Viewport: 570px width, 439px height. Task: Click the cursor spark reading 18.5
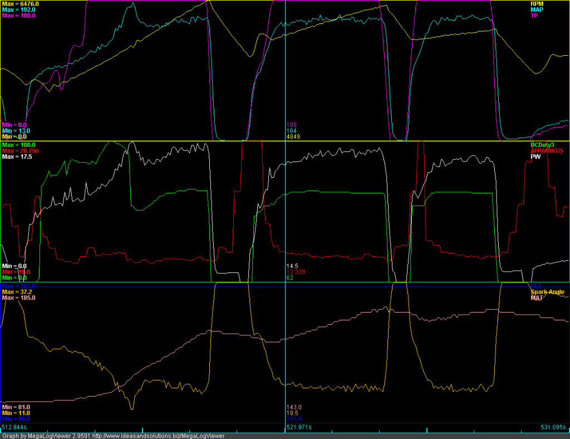coord(292,413)
